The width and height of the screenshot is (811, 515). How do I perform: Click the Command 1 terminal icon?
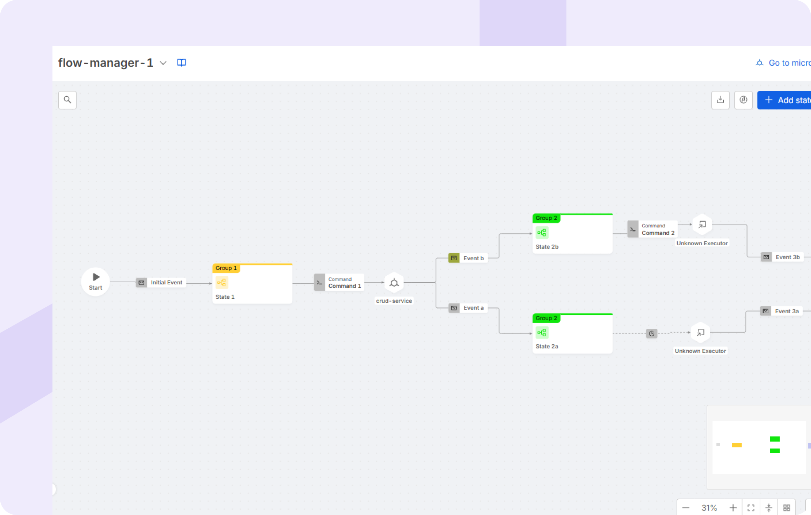[x=319, y=283]
